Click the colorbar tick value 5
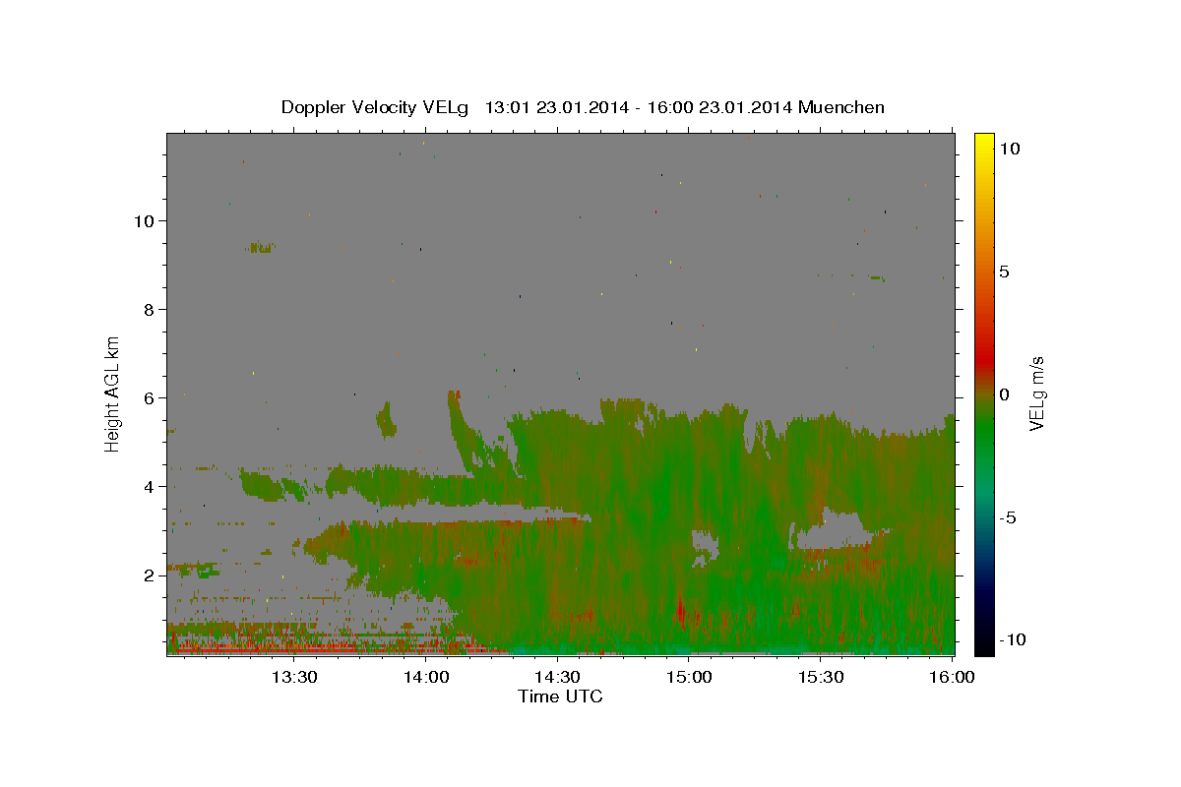1181x787 pixels. pyautogui.click(x=1004, y=272)
